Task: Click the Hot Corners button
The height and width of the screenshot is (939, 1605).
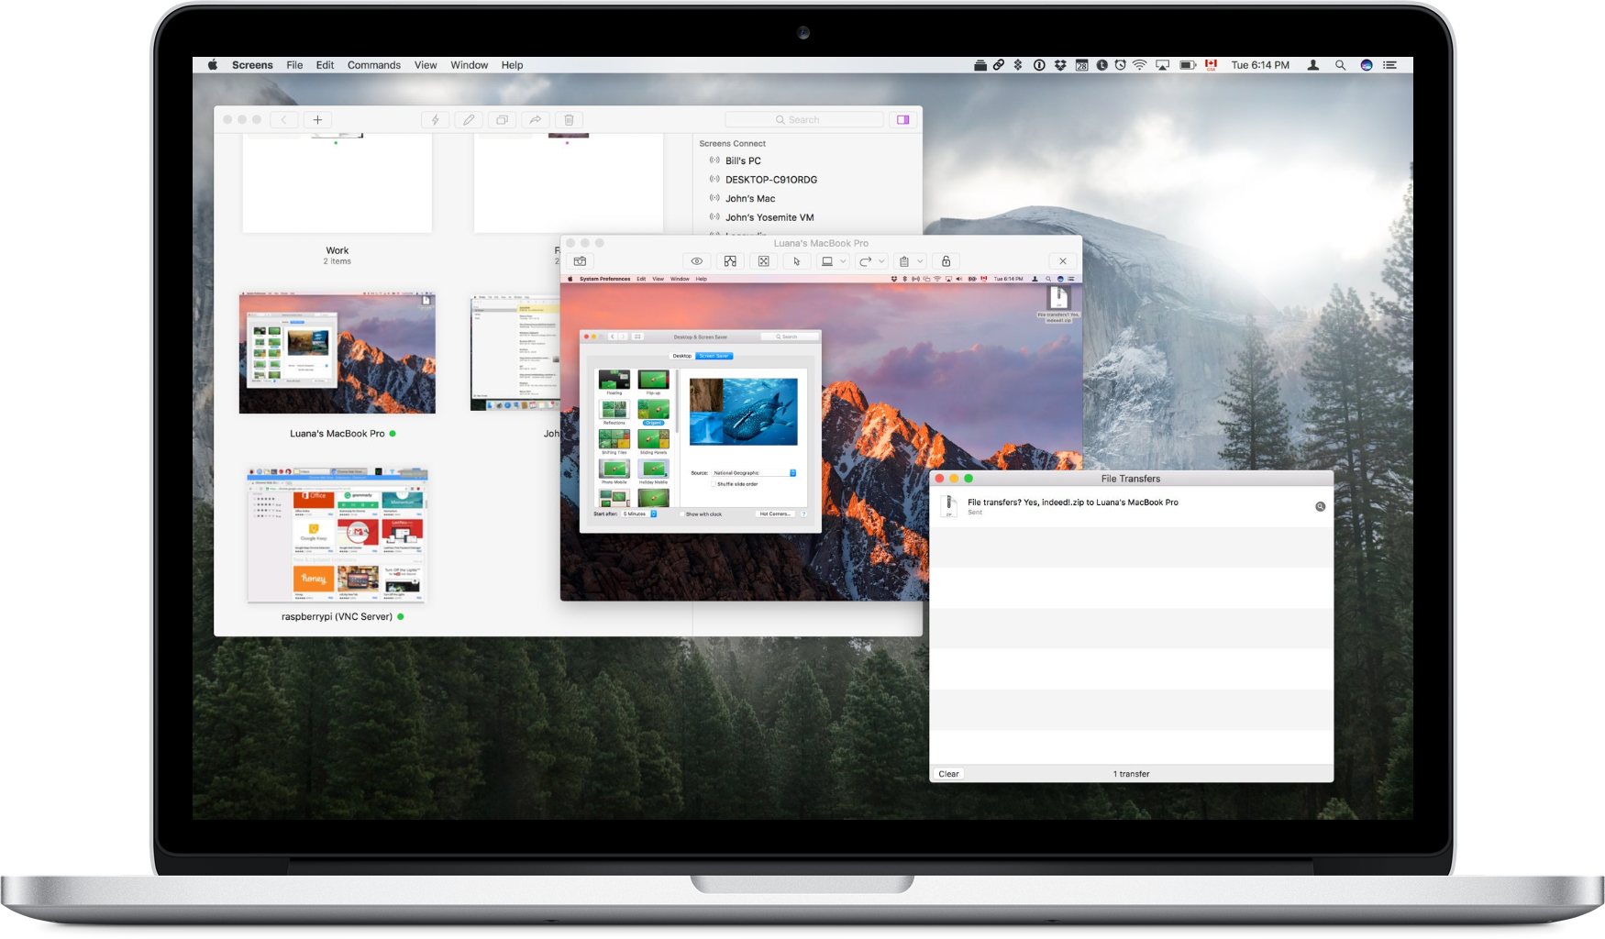Action: click(x=774, y=514)
